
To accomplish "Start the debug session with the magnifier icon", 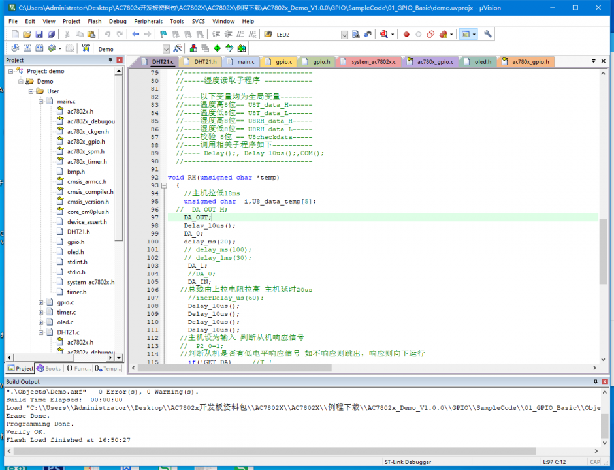I will tap(384, 35).
